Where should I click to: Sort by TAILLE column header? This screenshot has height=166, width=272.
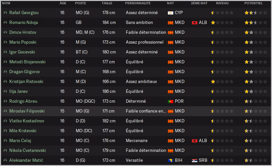[x=107, y=3]
